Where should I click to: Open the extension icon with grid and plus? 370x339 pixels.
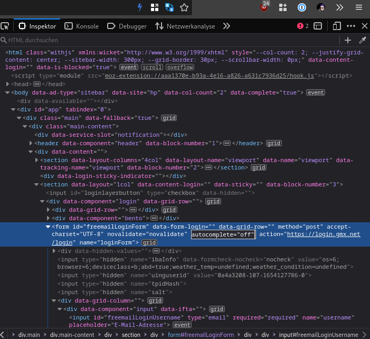click(x=283, y=7)
